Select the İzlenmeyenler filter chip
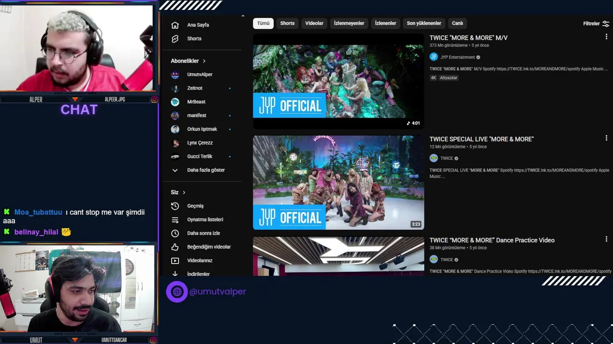 (349, 23)
